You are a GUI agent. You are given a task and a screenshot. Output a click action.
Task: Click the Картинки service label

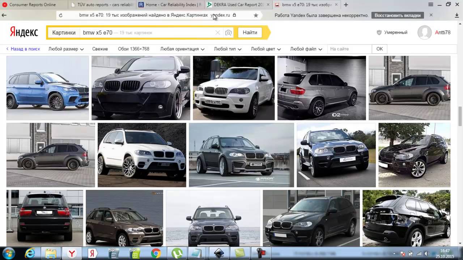coord(64,32)
